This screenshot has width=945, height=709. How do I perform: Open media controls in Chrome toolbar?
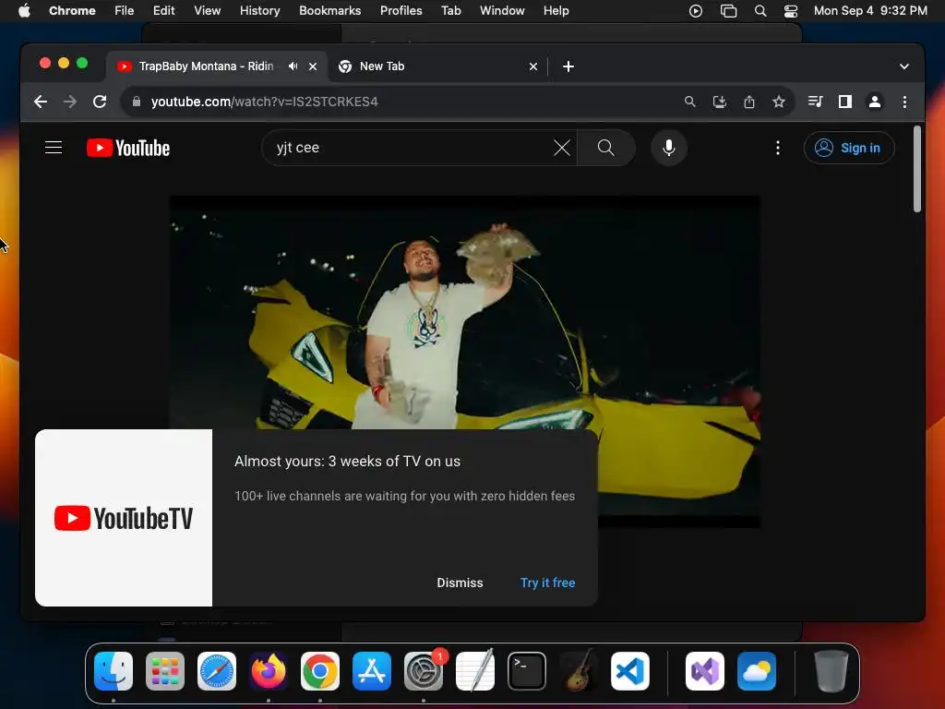815,102
